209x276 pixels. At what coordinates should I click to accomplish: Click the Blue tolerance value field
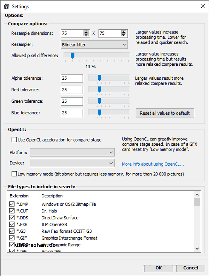coord(72,113)
